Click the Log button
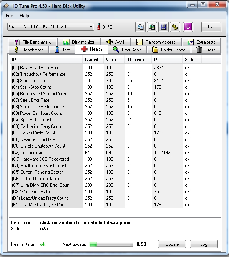This screenshot has width=229, height=257. [x=204, y=244]
